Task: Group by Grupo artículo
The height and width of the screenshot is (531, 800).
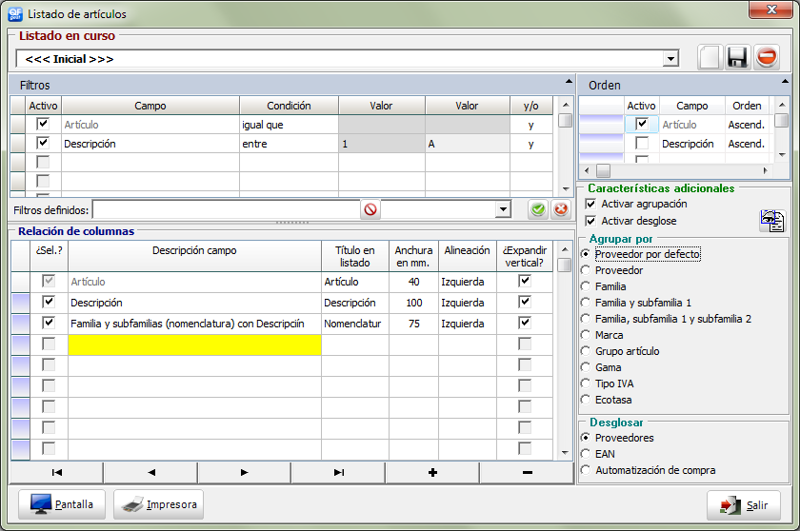Action: pyautogui.click(x=586, y=351)
